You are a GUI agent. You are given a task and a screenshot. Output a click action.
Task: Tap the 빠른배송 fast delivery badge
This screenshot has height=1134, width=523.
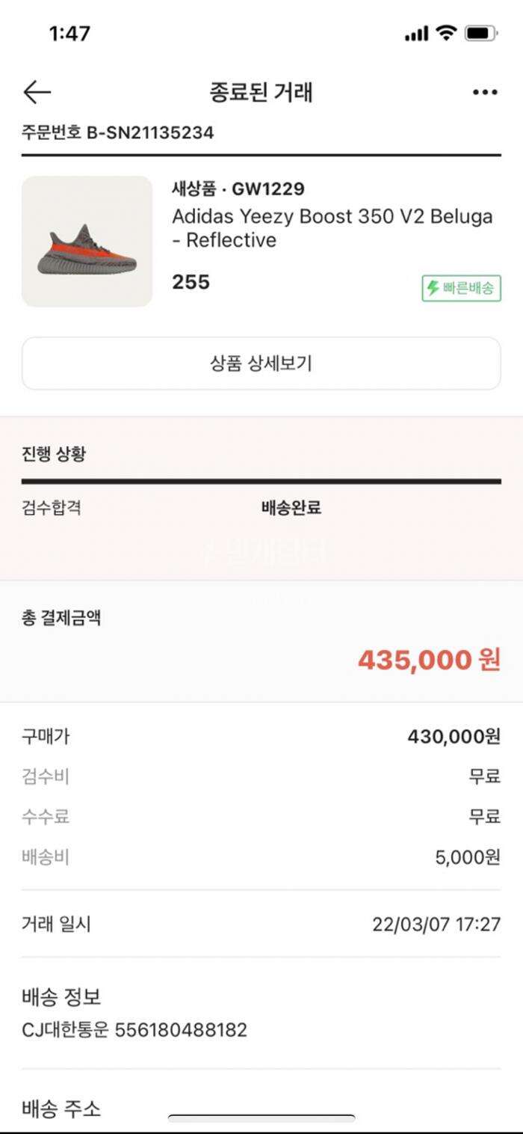point(461,288)
